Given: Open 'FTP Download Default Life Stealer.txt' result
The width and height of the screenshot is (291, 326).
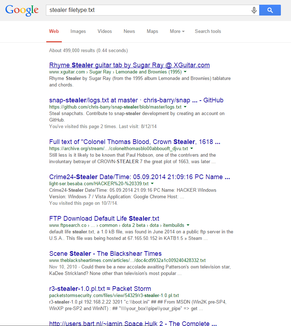Looking at the screenshot, I should pos(104,219).
